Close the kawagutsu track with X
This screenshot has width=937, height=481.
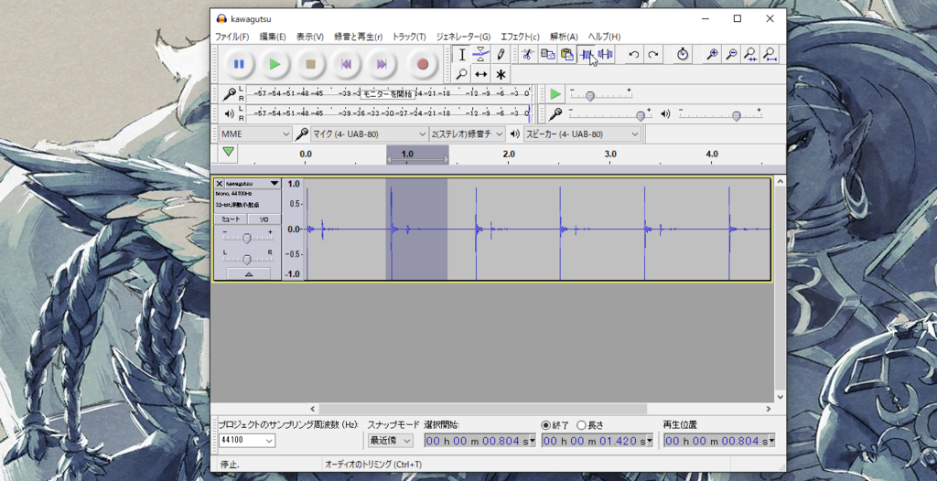tap(220, 184)
